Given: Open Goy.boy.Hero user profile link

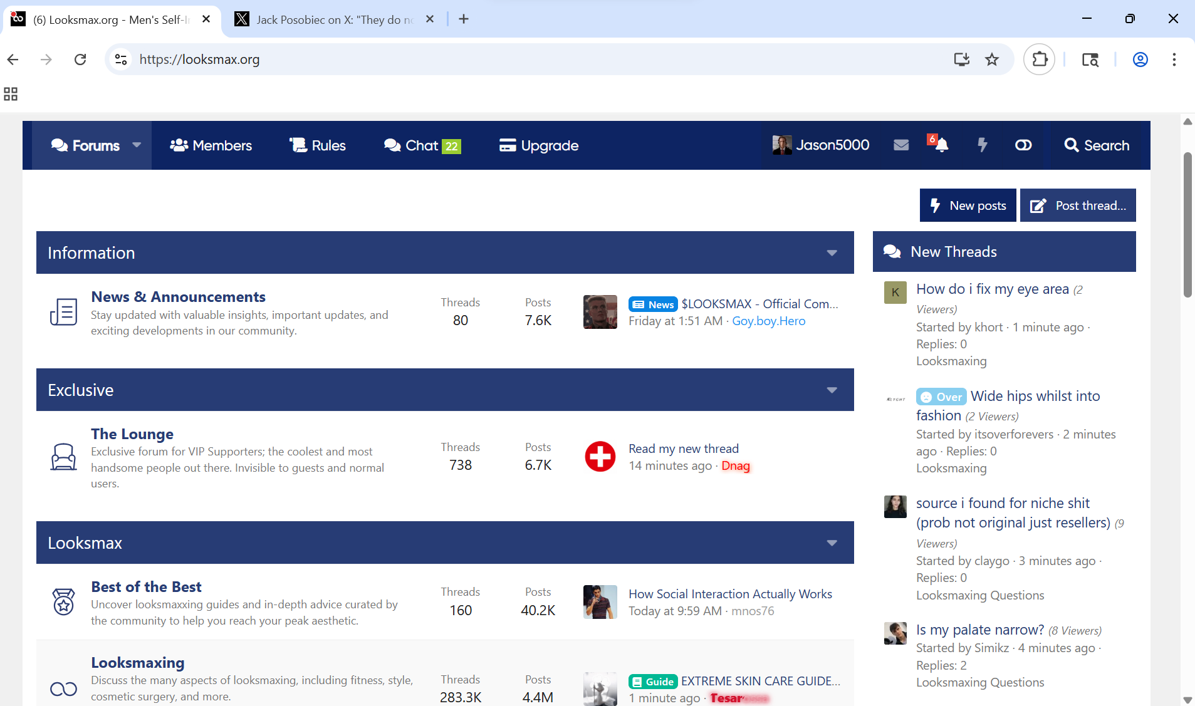Looking at the screenshot, I should point(769,321).
